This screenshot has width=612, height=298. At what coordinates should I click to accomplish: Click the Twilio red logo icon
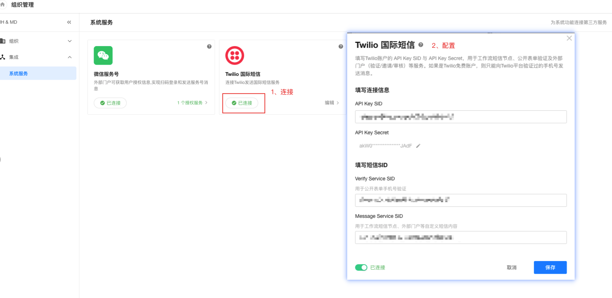[x=235, y=56]
